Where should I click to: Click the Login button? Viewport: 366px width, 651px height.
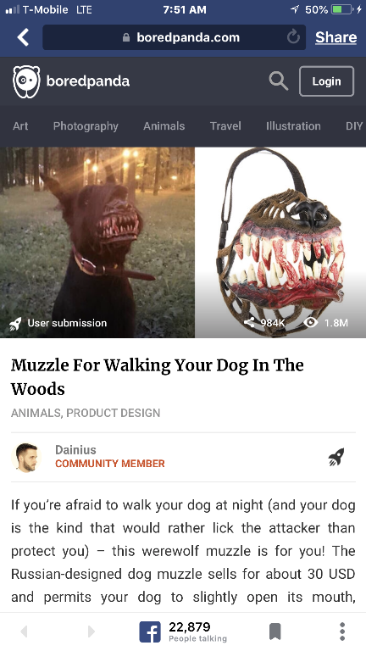point(326,81)
